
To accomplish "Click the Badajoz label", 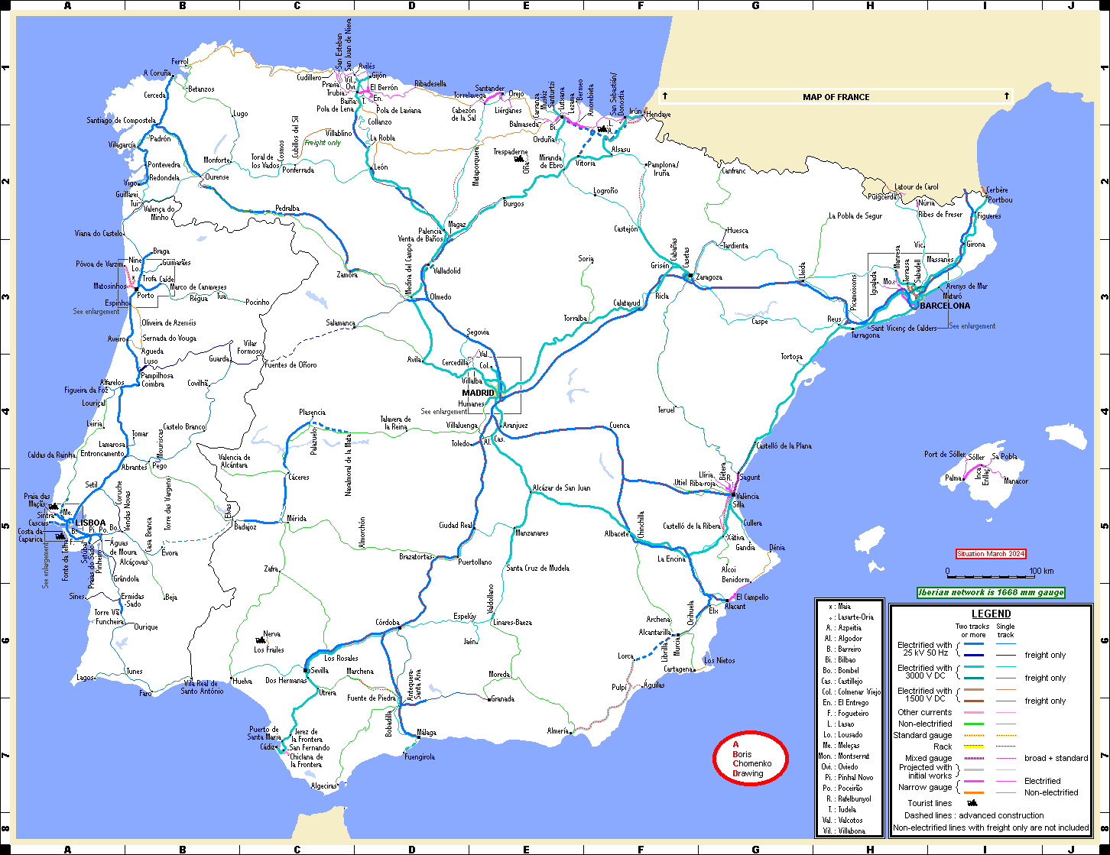I will 245,526.
